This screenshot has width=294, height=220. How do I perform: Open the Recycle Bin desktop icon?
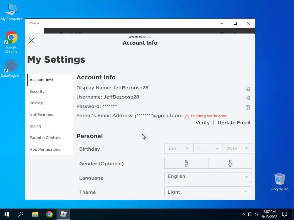(280, 182)
